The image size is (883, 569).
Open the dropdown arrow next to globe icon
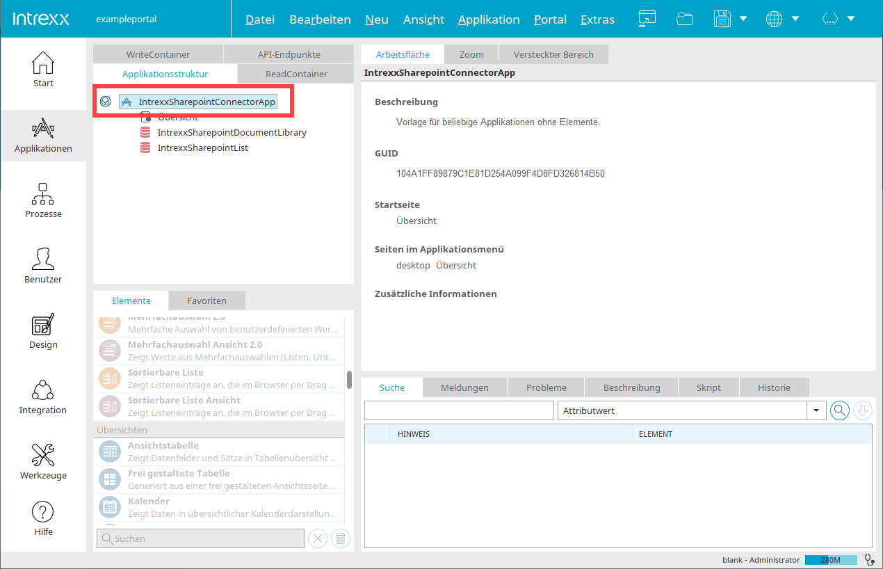795,19
